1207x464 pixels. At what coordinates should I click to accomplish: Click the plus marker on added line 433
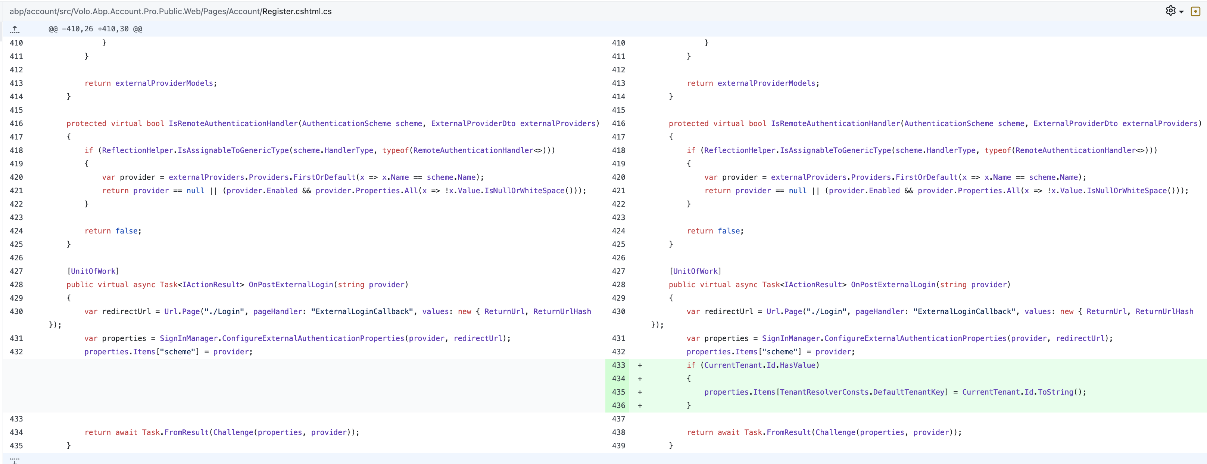click(640, 365)
